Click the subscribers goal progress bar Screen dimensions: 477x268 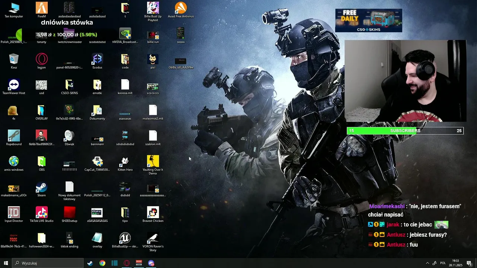point(405,131)
